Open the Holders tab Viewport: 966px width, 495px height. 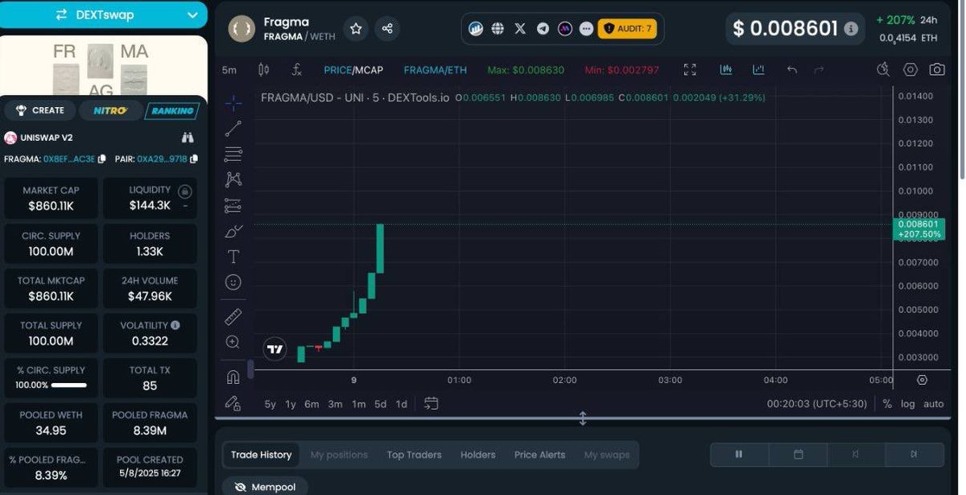[478, 455]
